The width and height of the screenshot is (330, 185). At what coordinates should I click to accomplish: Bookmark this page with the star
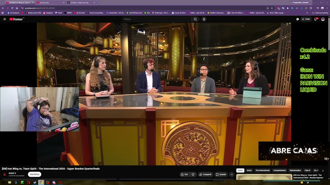coord(272,8)
